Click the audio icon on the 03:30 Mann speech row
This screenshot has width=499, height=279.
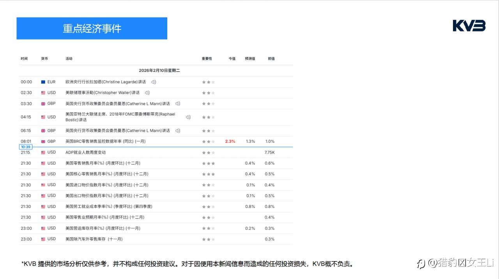[177, 103]
